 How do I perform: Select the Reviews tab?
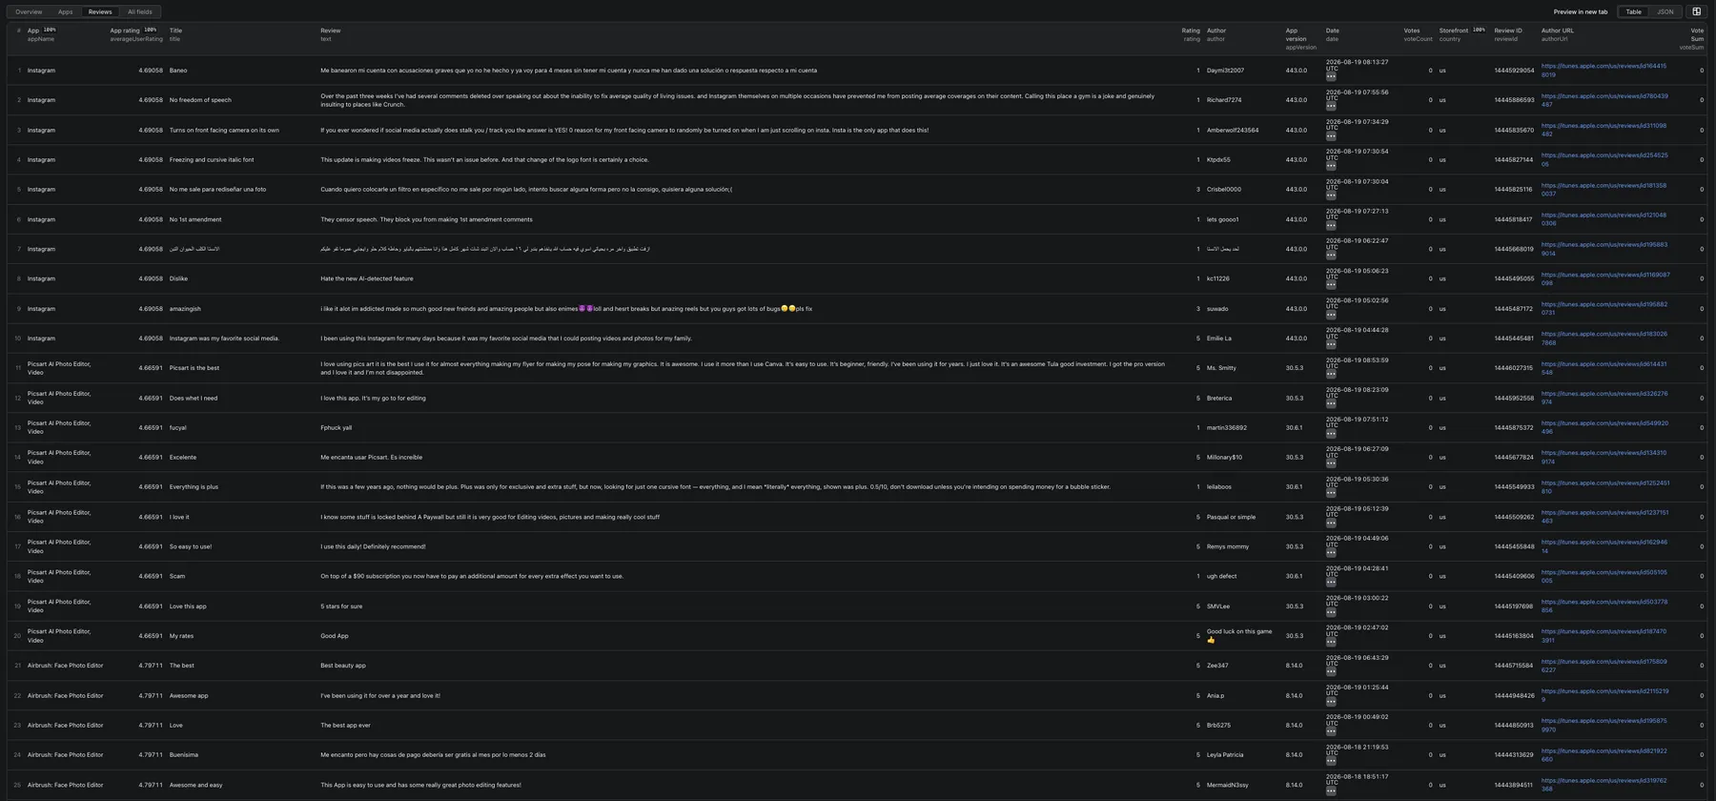pyautogui.click(x=100, y=11)
